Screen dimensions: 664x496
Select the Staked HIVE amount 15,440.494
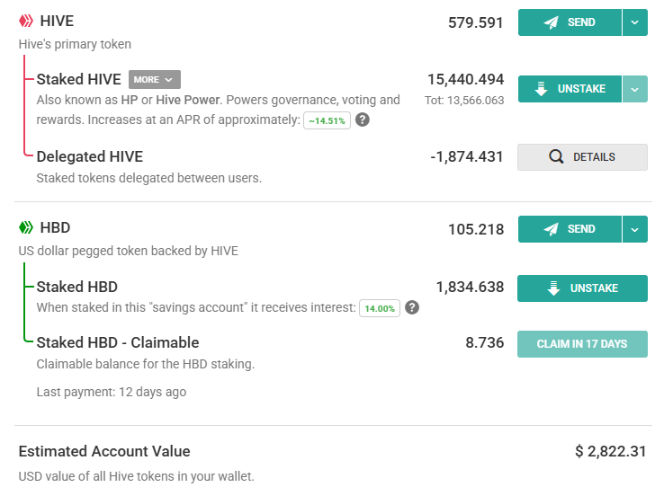coord(465,79)
